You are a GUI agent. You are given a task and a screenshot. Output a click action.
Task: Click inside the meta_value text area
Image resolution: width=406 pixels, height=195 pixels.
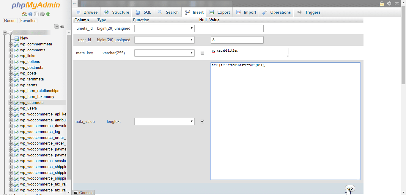[285, 119]
